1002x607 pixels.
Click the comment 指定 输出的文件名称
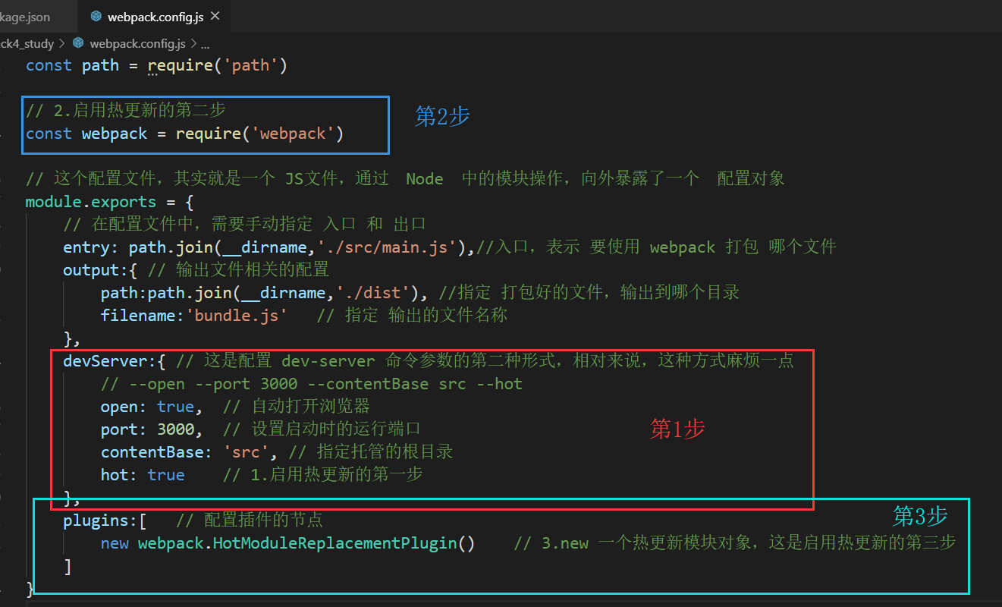pos(412,316)
